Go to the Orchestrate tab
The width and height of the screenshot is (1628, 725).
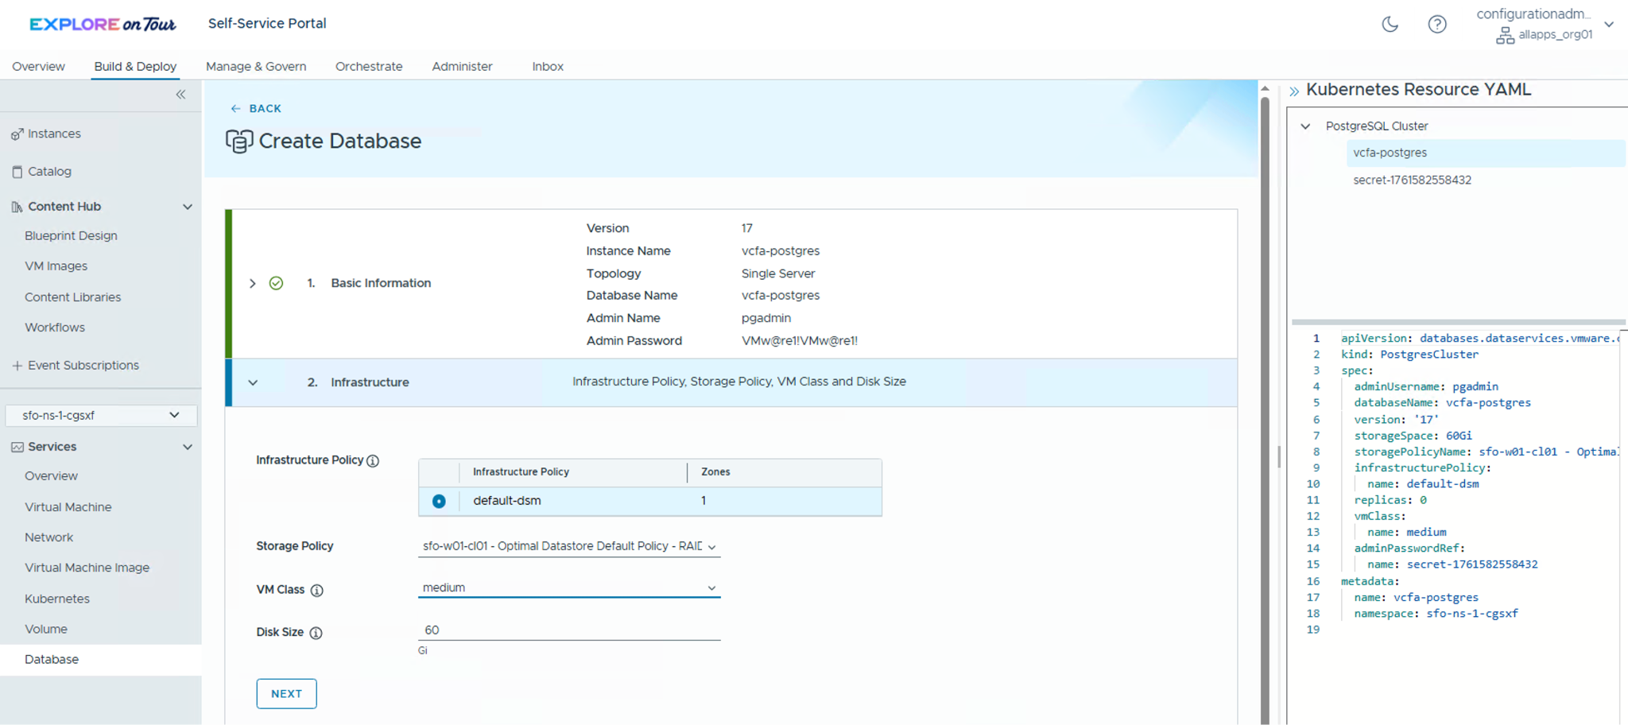[369, 67]
